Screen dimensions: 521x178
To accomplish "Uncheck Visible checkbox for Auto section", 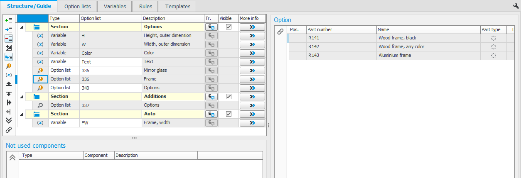I will tap(228, 114).
